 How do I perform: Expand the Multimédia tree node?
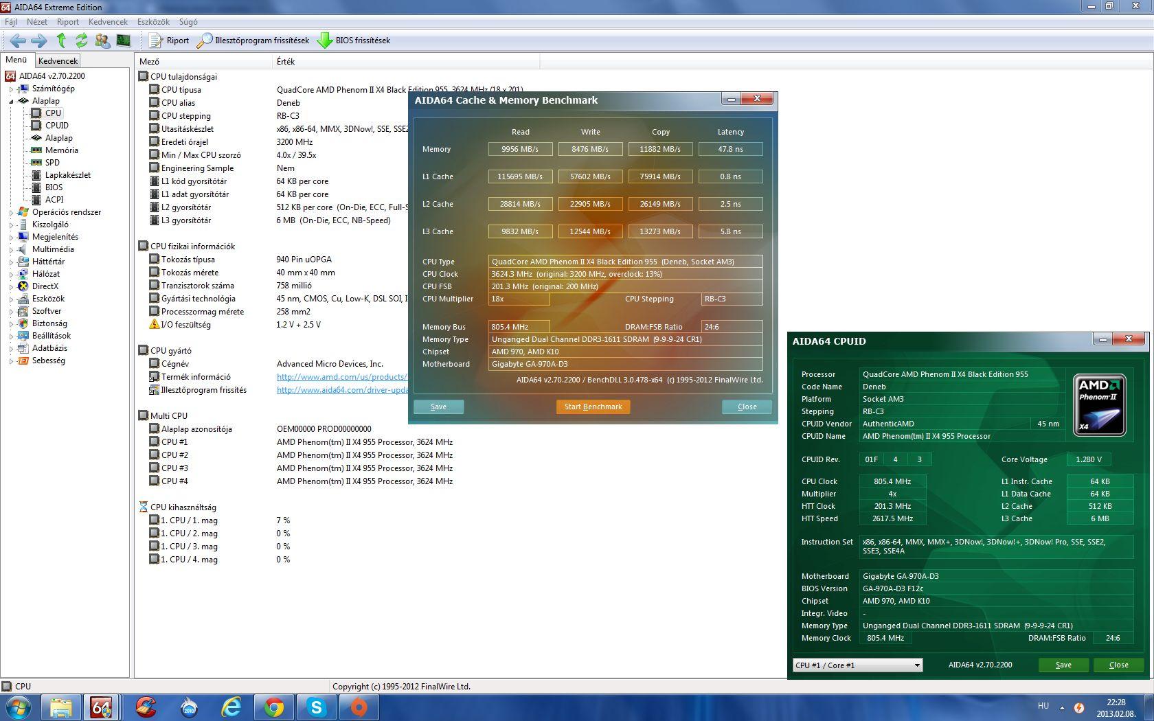click(x=12, y=250)
